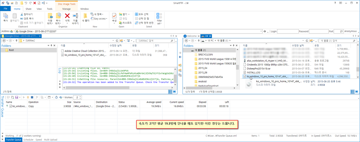Click the details view toggle in Google Drive pane

tap(171, 91)
